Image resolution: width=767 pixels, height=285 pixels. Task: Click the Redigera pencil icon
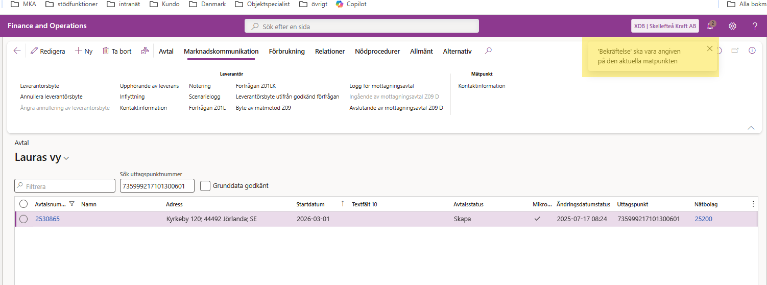pos(34,51)
